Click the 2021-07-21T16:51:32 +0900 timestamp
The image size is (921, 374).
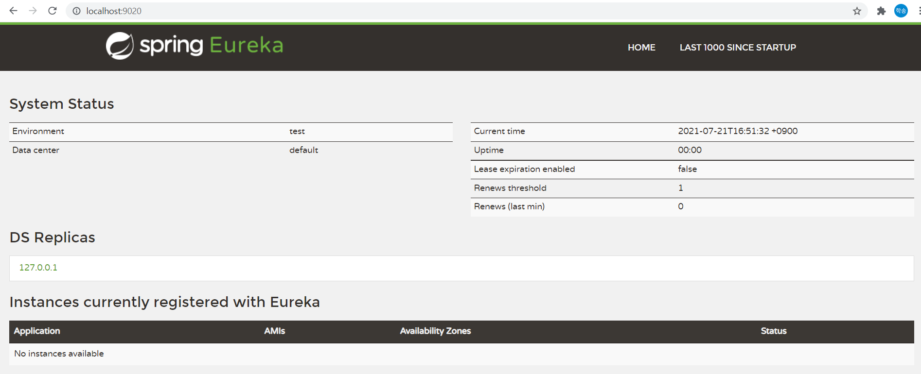coord(738,131)
